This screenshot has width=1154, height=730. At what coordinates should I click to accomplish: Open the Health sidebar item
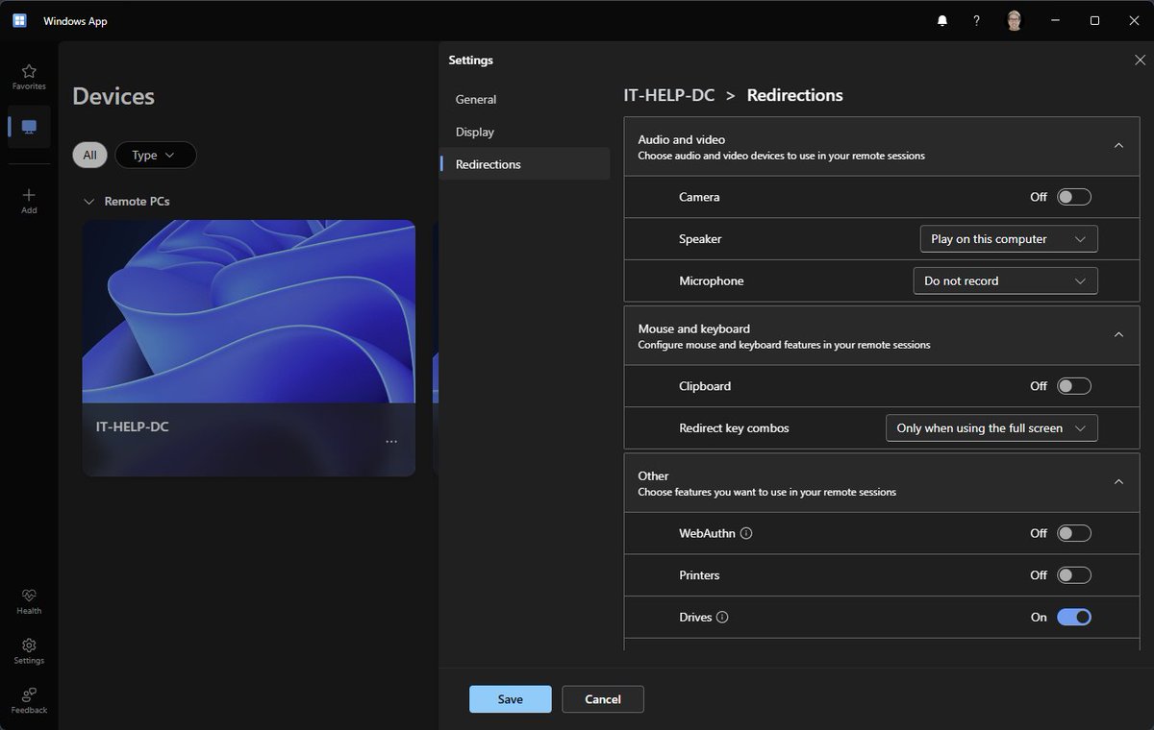point(29,601)
